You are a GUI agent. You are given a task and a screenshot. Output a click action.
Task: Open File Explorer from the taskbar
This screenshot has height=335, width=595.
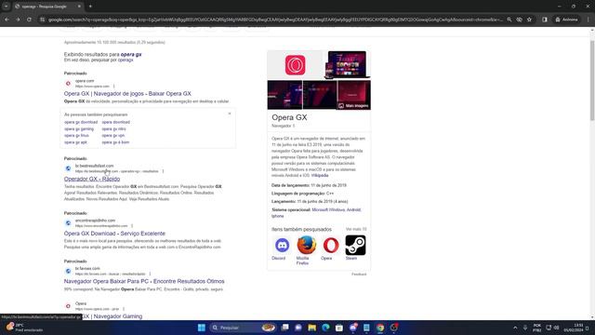click(x=312, y=328)
